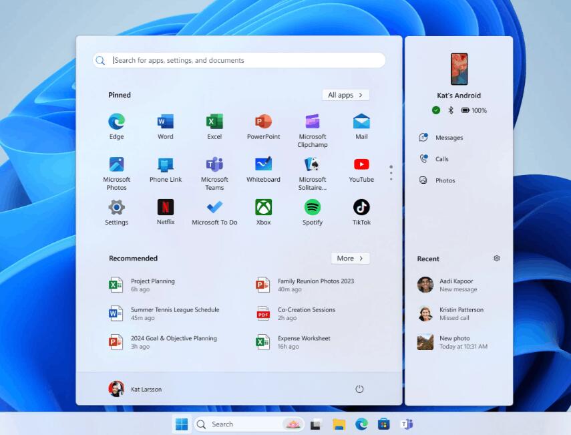
Task: Launch PowerPoint from pinned apps
Action: tap(263, 126)
